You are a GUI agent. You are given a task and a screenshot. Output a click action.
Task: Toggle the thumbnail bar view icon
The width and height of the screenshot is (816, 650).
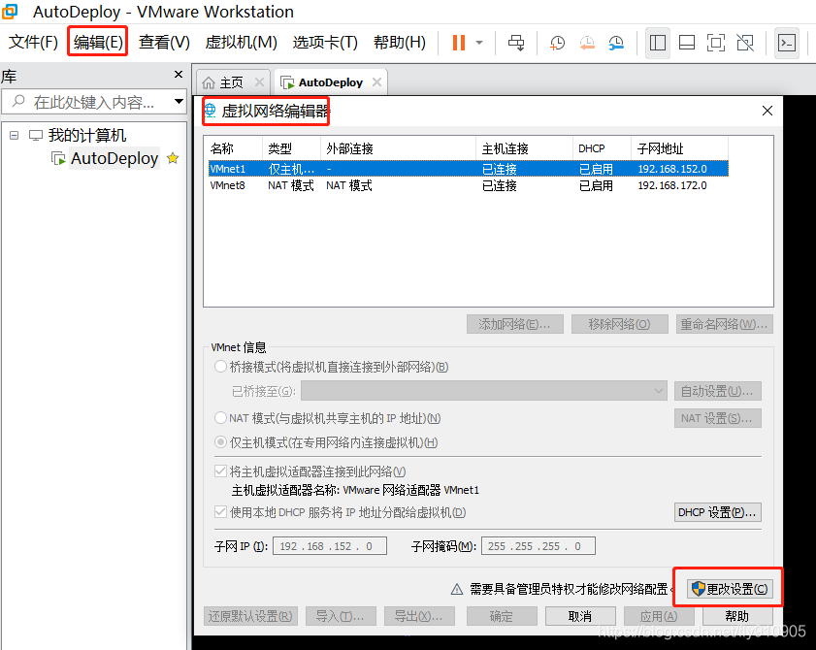[x=687, y=43]
